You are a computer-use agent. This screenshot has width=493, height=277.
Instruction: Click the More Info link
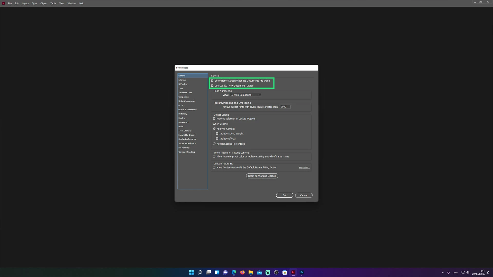click(304, 168)
